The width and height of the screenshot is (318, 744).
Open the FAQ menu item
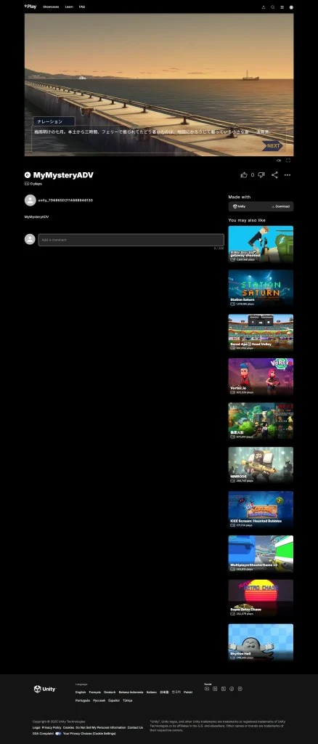[82, 7]
